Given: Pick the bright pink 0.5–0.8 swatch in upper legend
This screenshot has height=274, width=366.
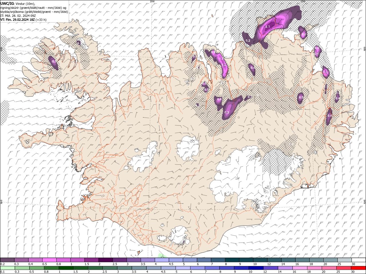Looking at the screenshot, I should [49, 260].
